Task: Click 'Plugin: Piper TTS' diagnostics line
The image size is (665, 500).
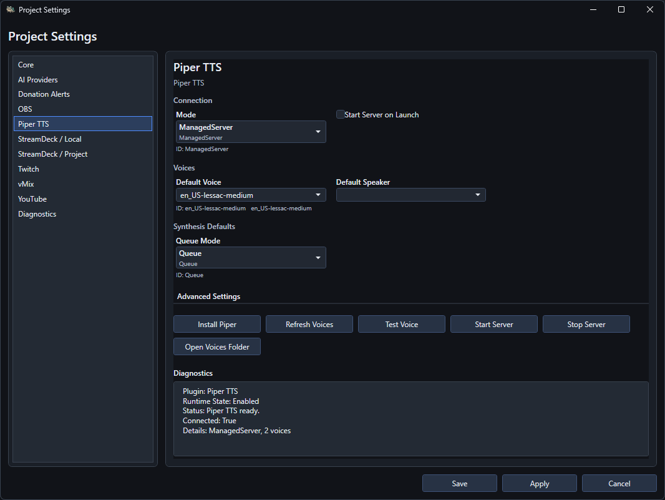Action: pos(210,391)
